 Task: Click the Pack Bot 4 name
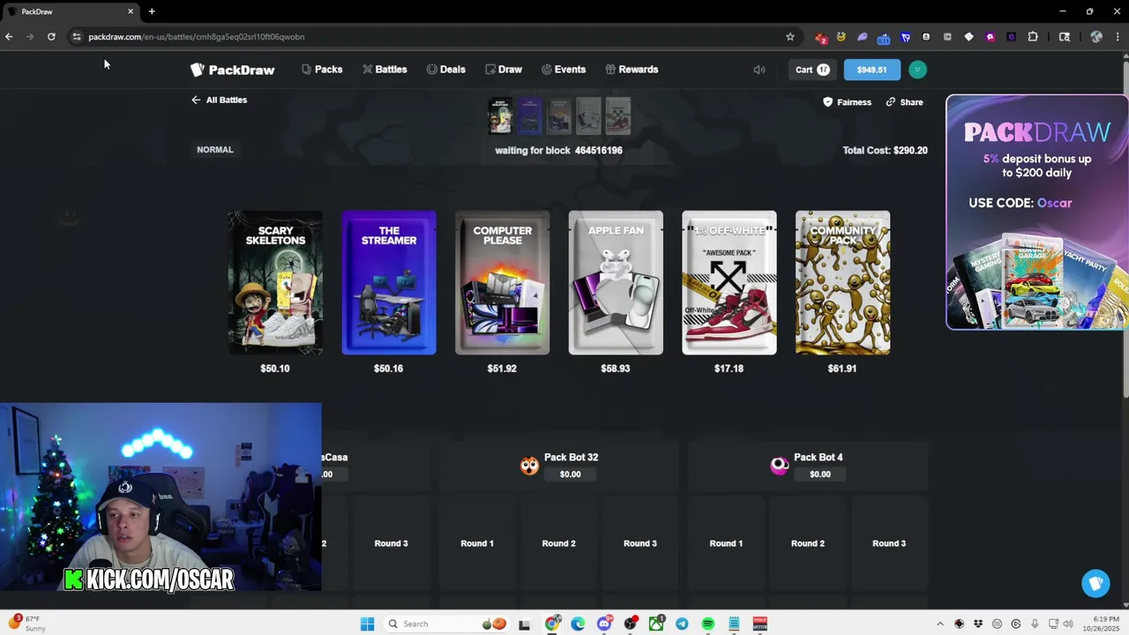tap(818, 457)
